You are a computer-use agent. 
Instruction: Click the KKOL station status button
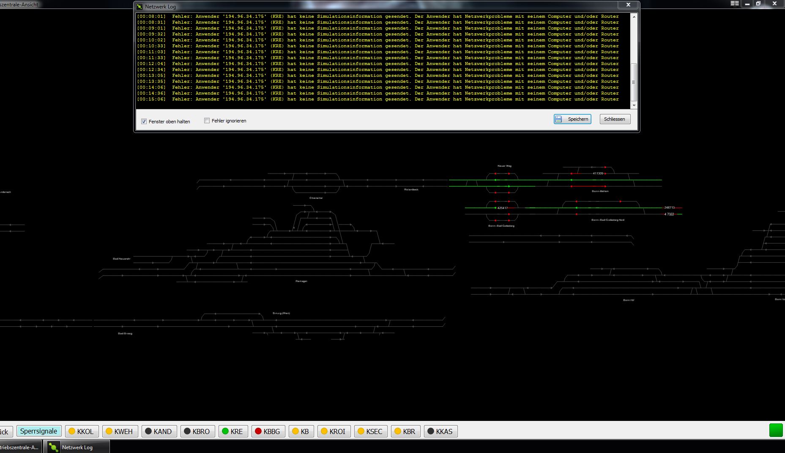click(82, 431)
